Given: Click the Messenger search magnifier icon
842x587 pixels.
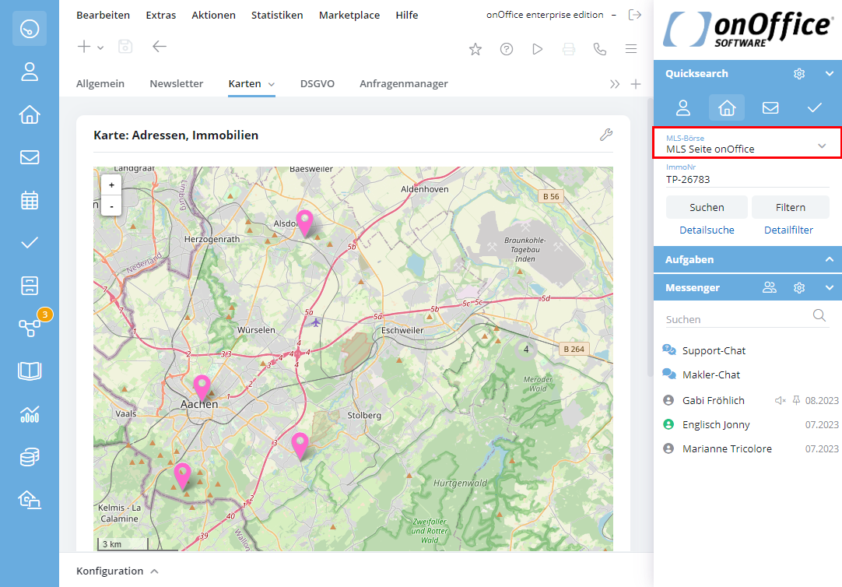Looking at the screenshot, I should coord(819,315).
